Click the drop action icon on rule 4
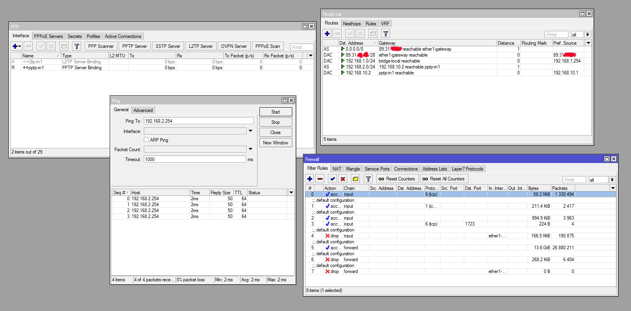Image resolution: width=631 pixels, height=311 pixels. (328, 236)
